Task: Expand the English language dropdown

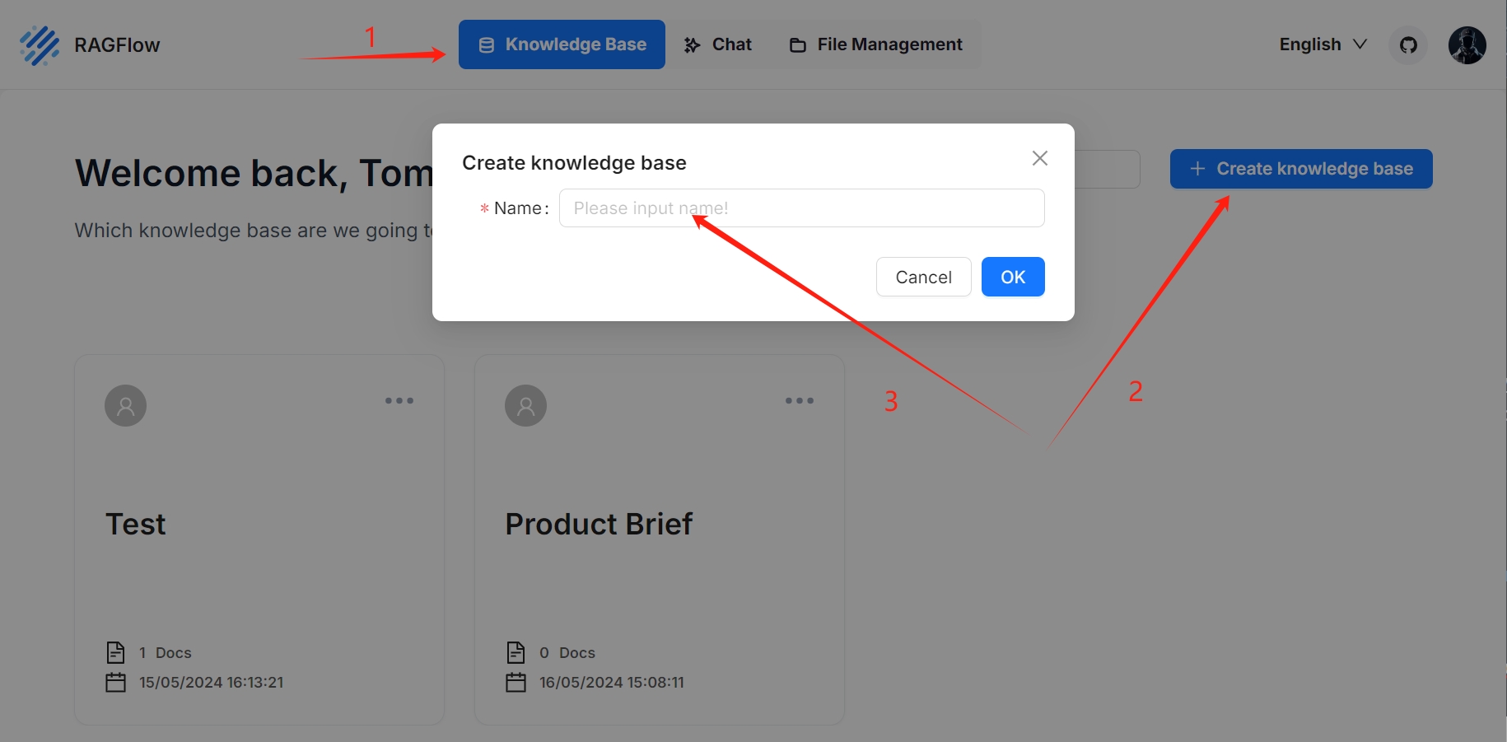Action: click(1321, 44)
